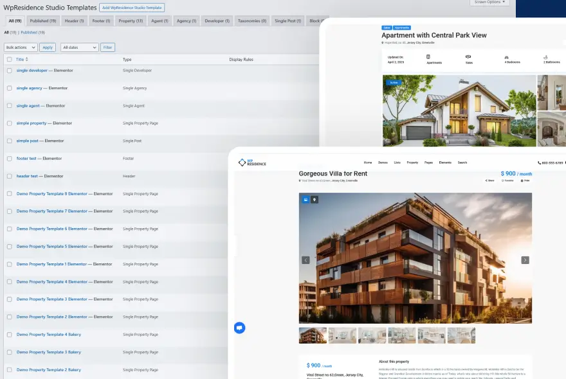Click the Apartments building icon in overview
This screenshot has height=379, width=566.
tap(428, 57)
